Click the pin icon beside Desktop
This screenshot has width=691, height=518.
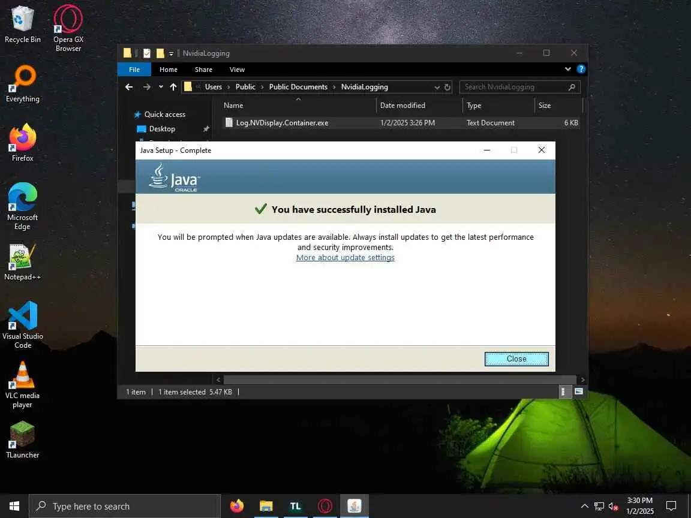(x=206, y=129)
